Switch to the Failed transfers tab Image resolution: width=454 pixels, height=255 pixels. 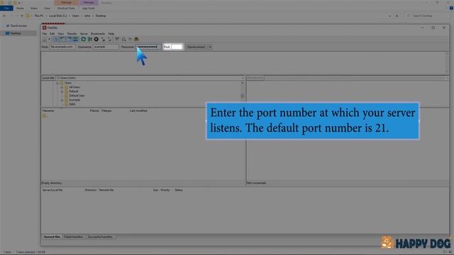(x=74, y=237)
